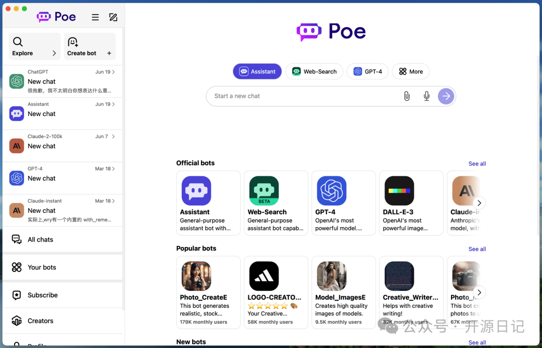The height and width of the screenshot is (348, 542).
Task: Send message with the arrow button
Action: click(446, 96)
